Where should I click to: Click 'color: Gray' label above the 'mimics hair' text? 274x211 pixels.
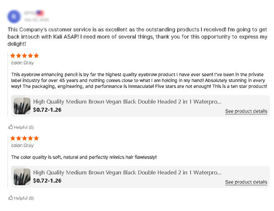[22, 145]
